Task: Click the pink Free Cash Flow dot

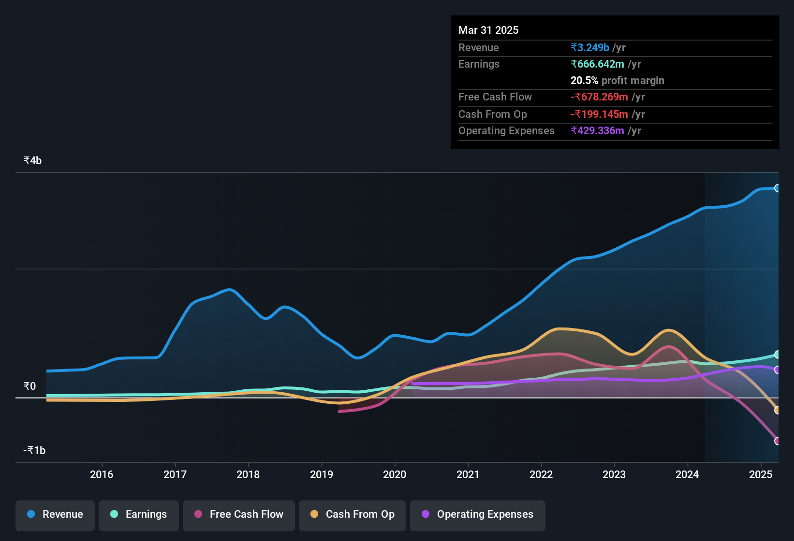Action: 198,514
